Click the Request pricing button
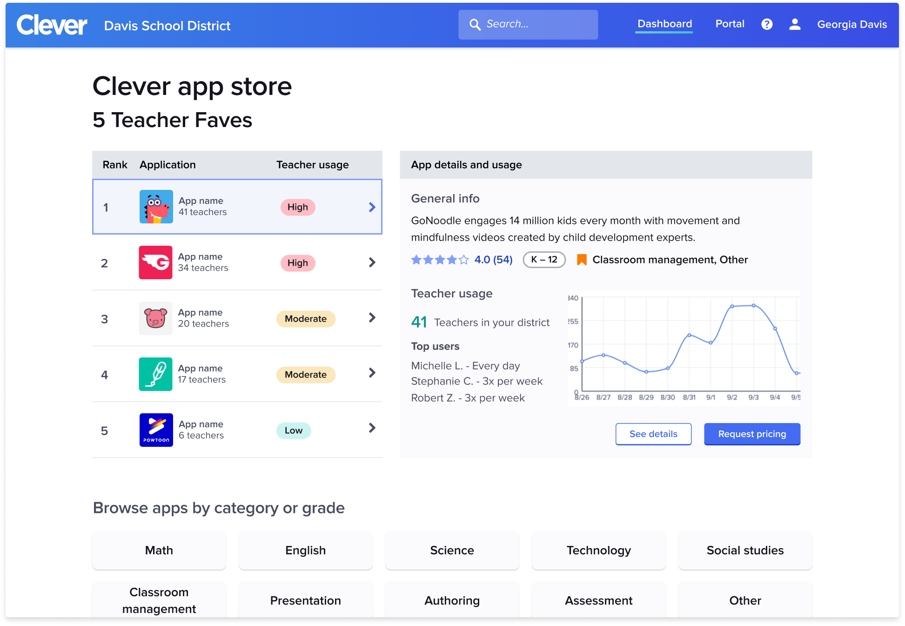 coord(752,434)
